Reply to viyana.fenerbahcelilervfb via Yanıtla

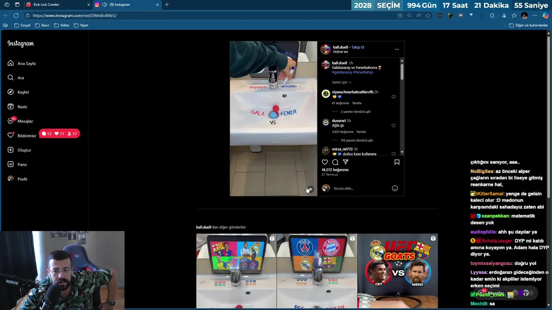(x=357, y=103)
